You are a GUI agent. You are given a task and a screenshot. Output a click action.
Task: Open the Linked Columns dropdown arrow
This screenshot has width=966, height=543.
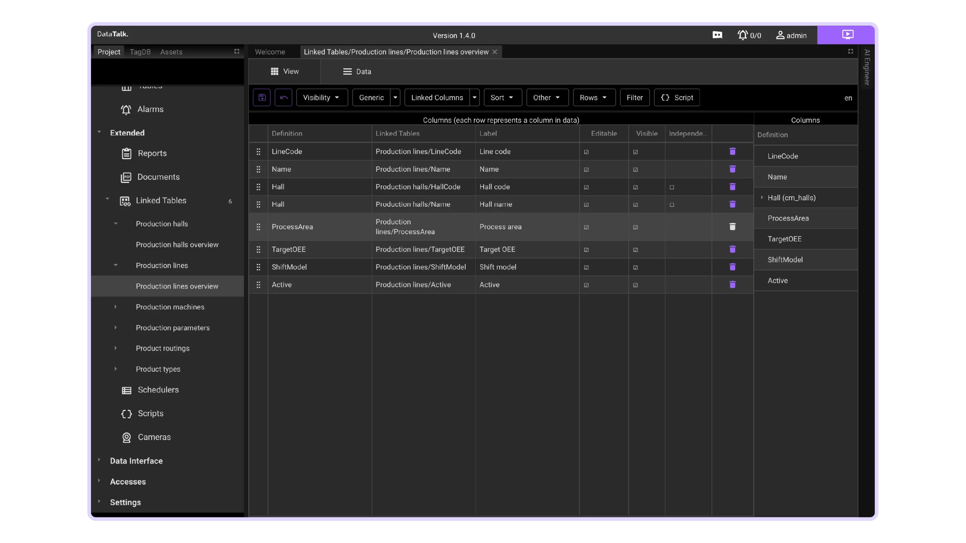pos(475,98)
